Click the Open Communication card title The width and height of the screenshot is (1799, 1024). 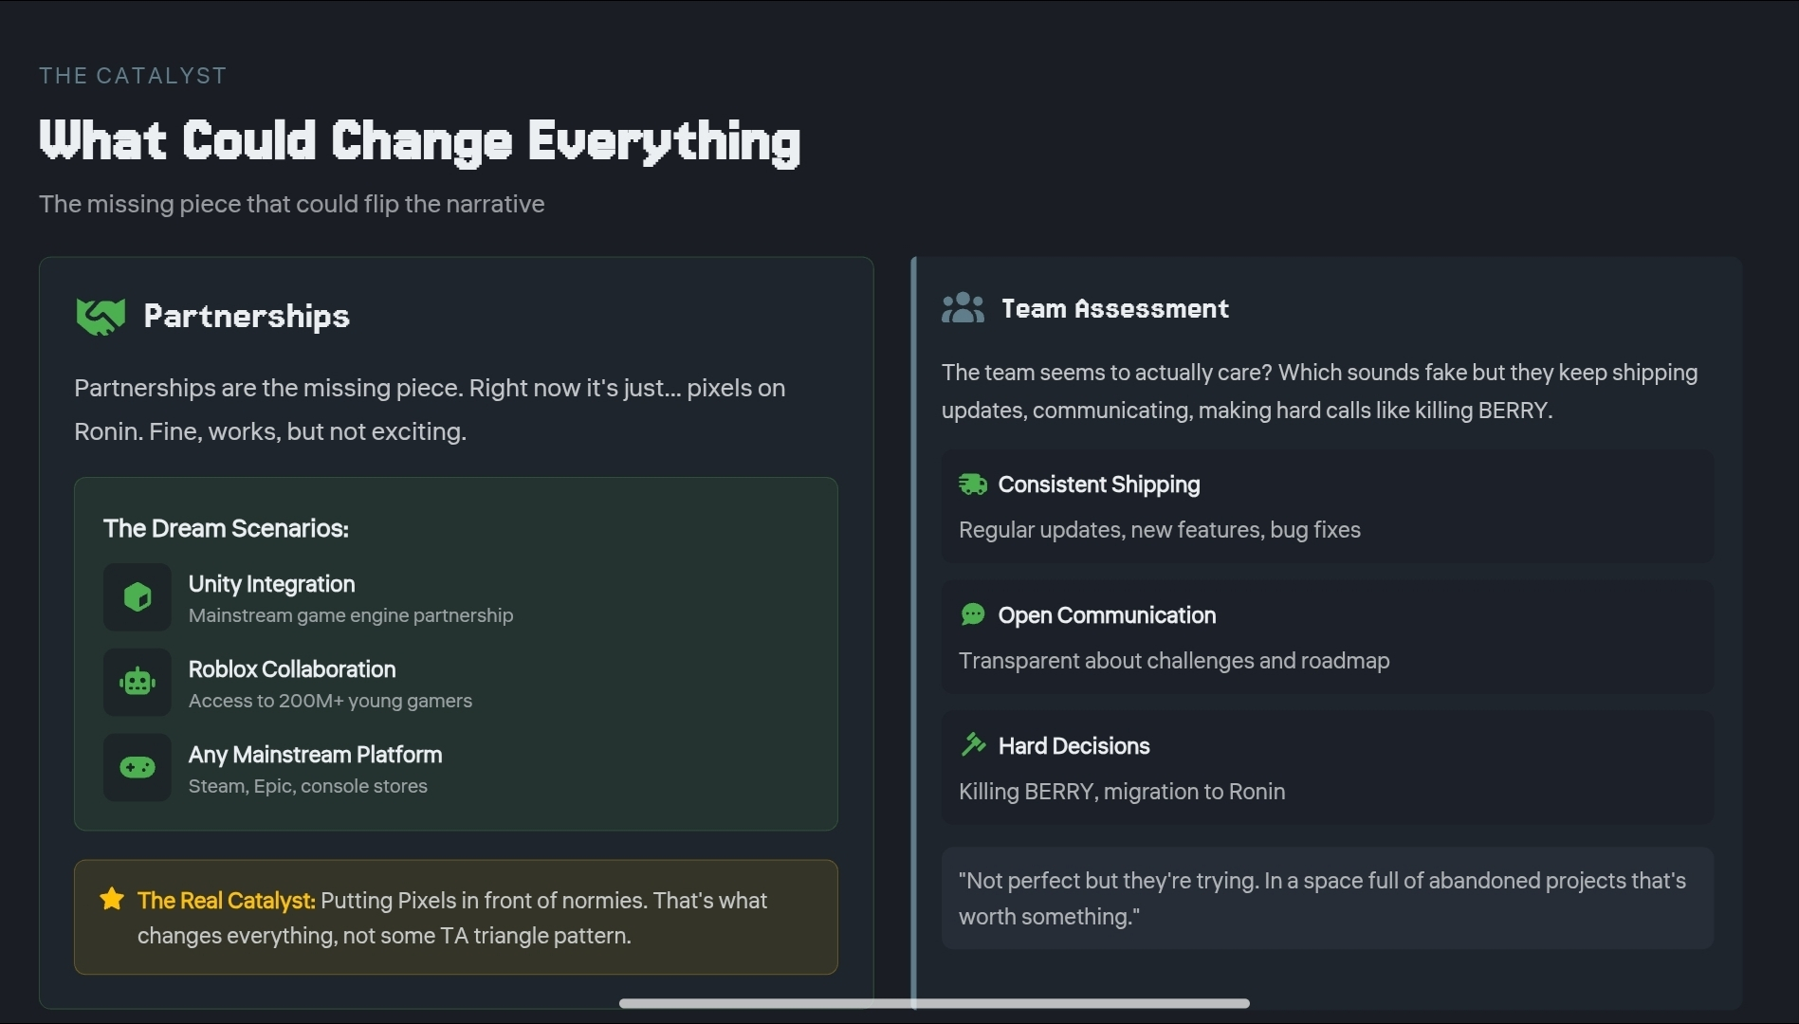[x=1107, y=615]
